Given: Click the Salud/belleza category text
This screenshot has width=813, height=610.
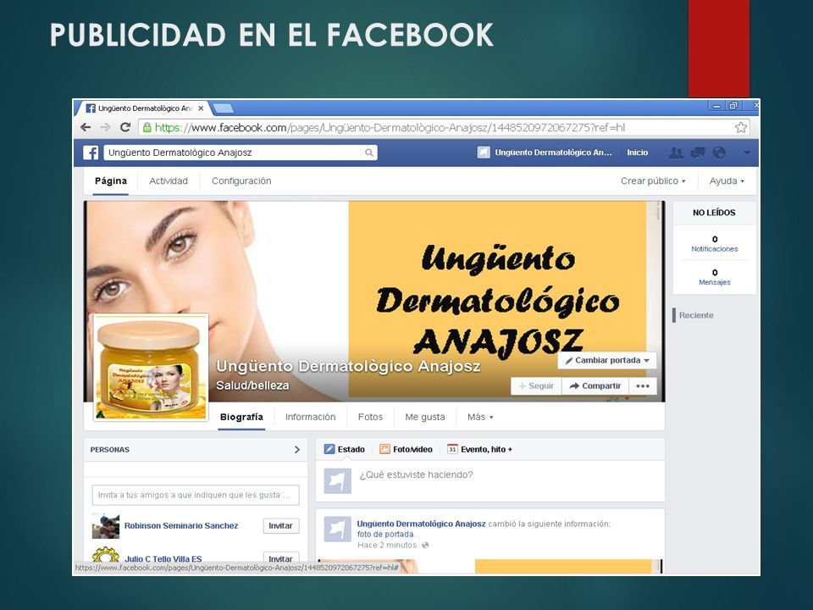Looking at the screenshot, I should tap(252, 385).
